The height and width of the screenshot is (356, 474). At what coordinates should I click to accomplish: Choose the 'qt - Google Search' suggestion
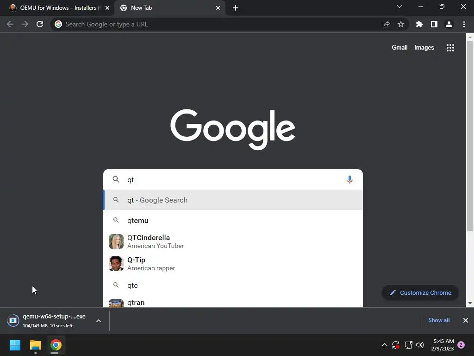coord(233,200)
